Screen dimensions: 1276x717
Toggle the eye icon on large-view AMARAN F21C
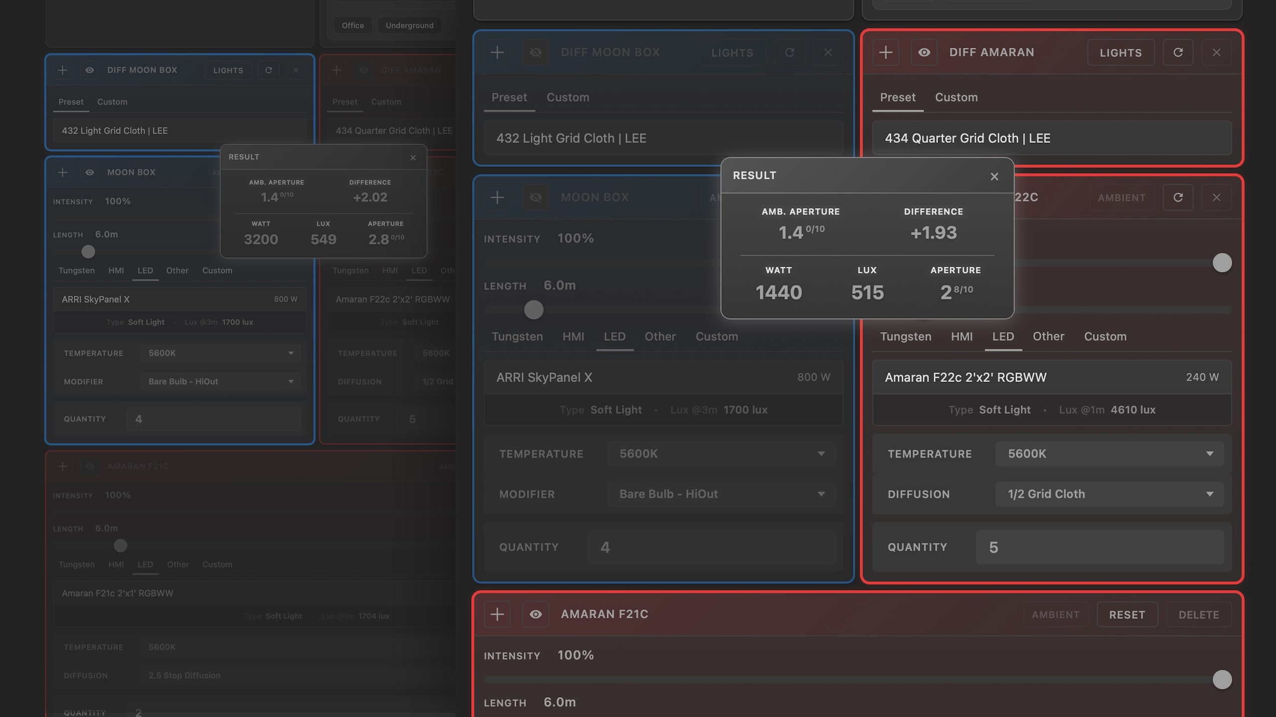(x=536, y=614)
